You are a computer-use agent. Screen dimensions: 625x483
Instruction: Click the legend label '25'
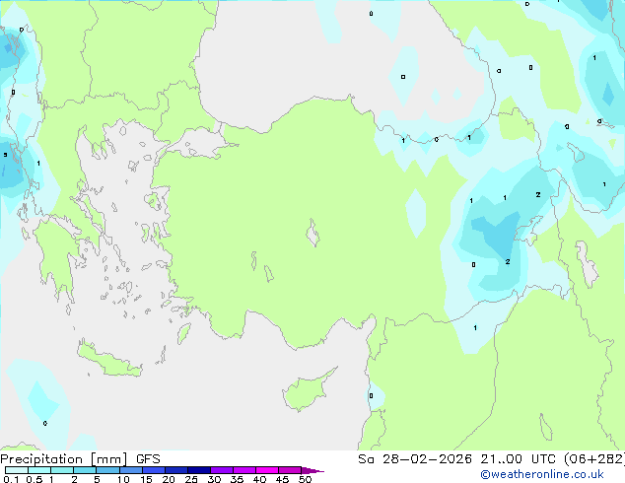pyautogui.click(x=191, y=479)
